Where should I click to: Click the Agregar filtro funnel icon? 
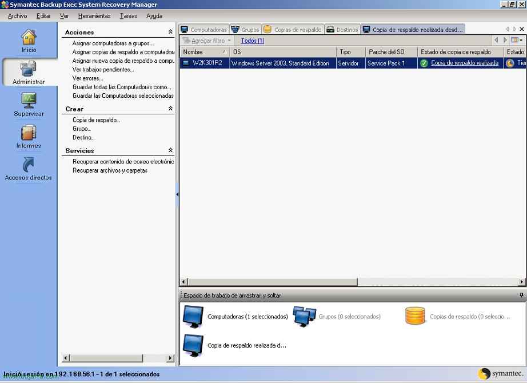[x=186, y=41]
